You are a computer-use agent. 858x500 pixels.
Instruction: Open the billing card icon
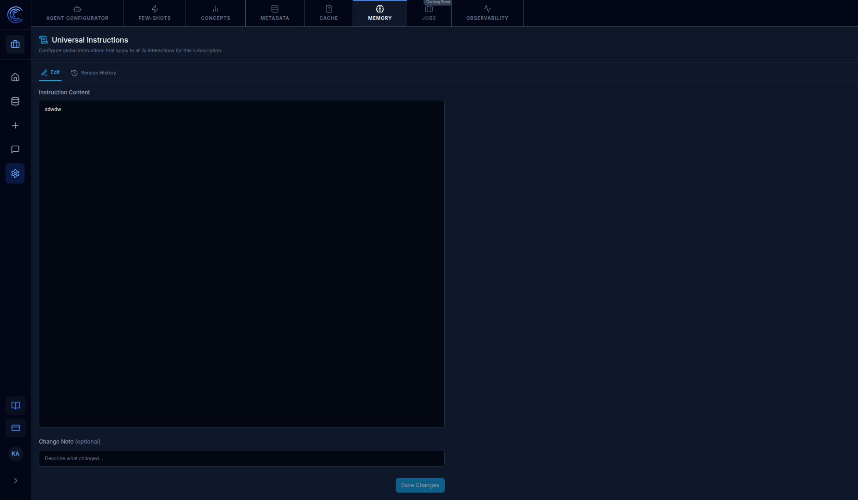pyautogui.click(x=16, y=428)
